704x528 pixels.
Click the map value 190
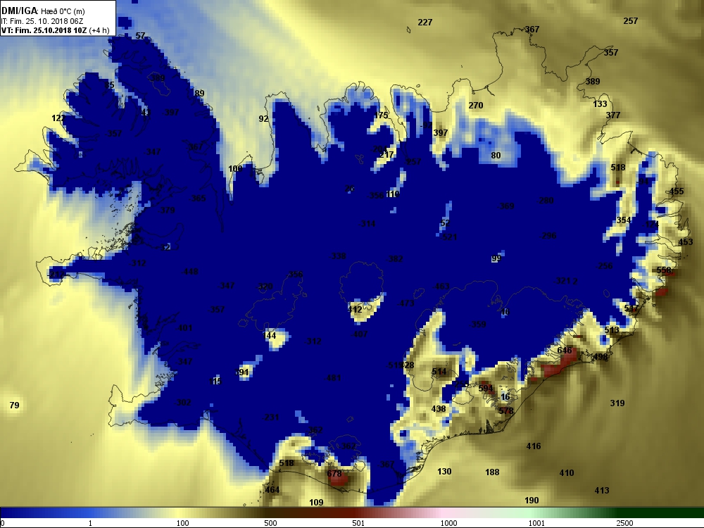[x=532, y=500]
